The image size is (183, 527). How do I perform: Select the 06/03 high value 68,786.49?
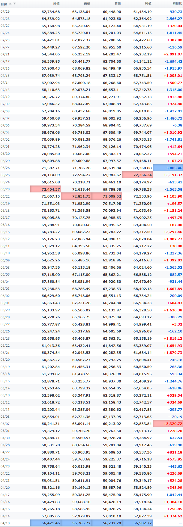pyautogui.click(x=81, y=289)
